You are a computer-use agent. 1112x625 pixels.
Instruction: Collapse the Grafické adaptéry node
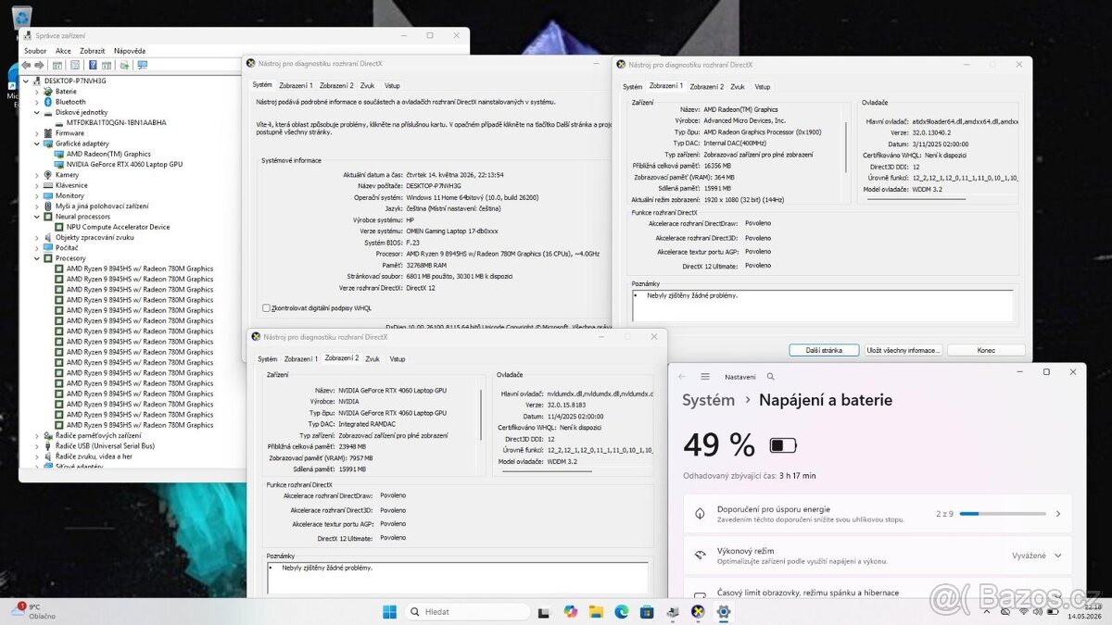[37, 144]
